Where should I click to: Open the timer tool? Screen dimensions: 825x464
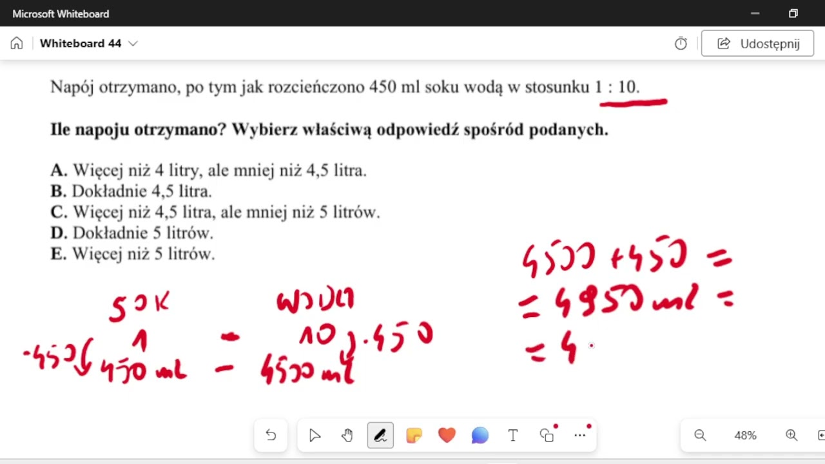click(681, 43)
